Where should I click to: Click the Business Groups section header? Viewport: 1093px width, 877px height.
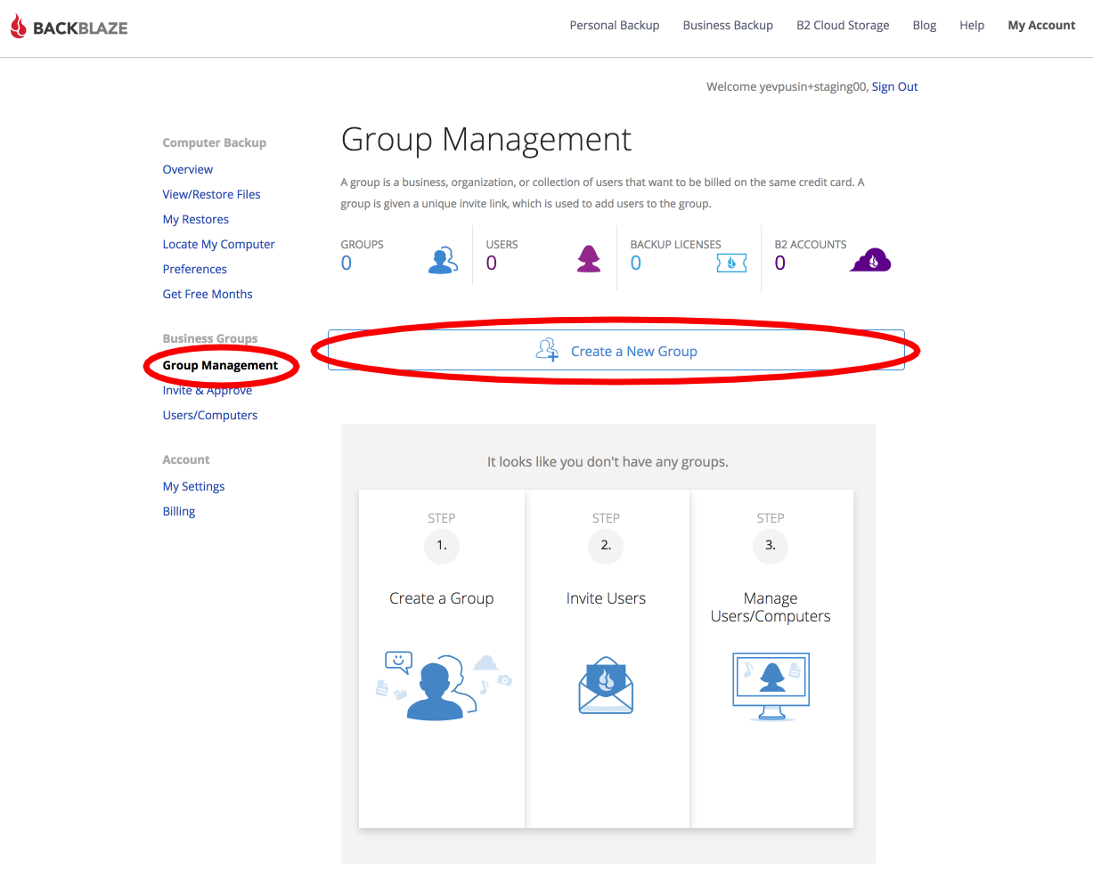[x=210, y=338]
